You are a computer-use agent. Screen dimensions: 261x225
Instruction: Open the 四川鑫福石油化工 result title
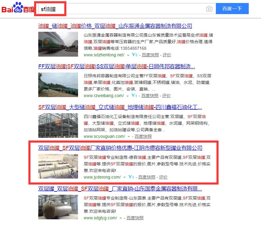click(120, 107)
